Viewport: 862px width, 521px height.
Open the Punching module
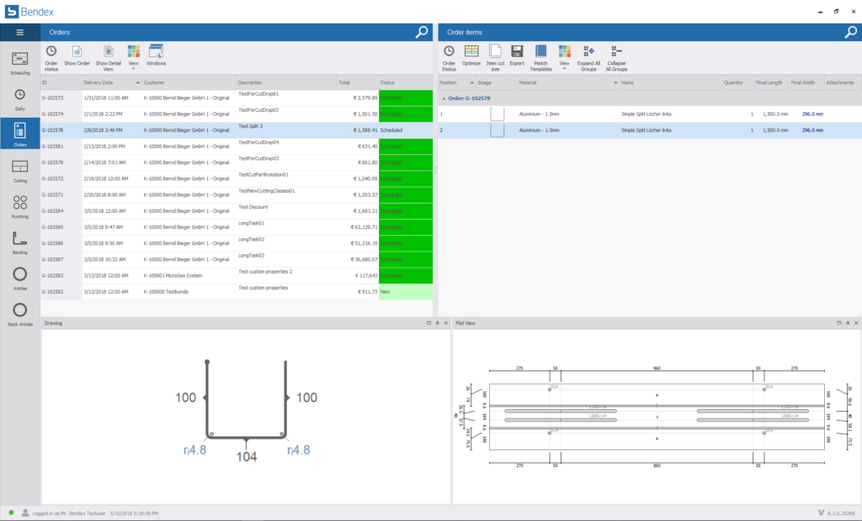click(x=20, y=206)
